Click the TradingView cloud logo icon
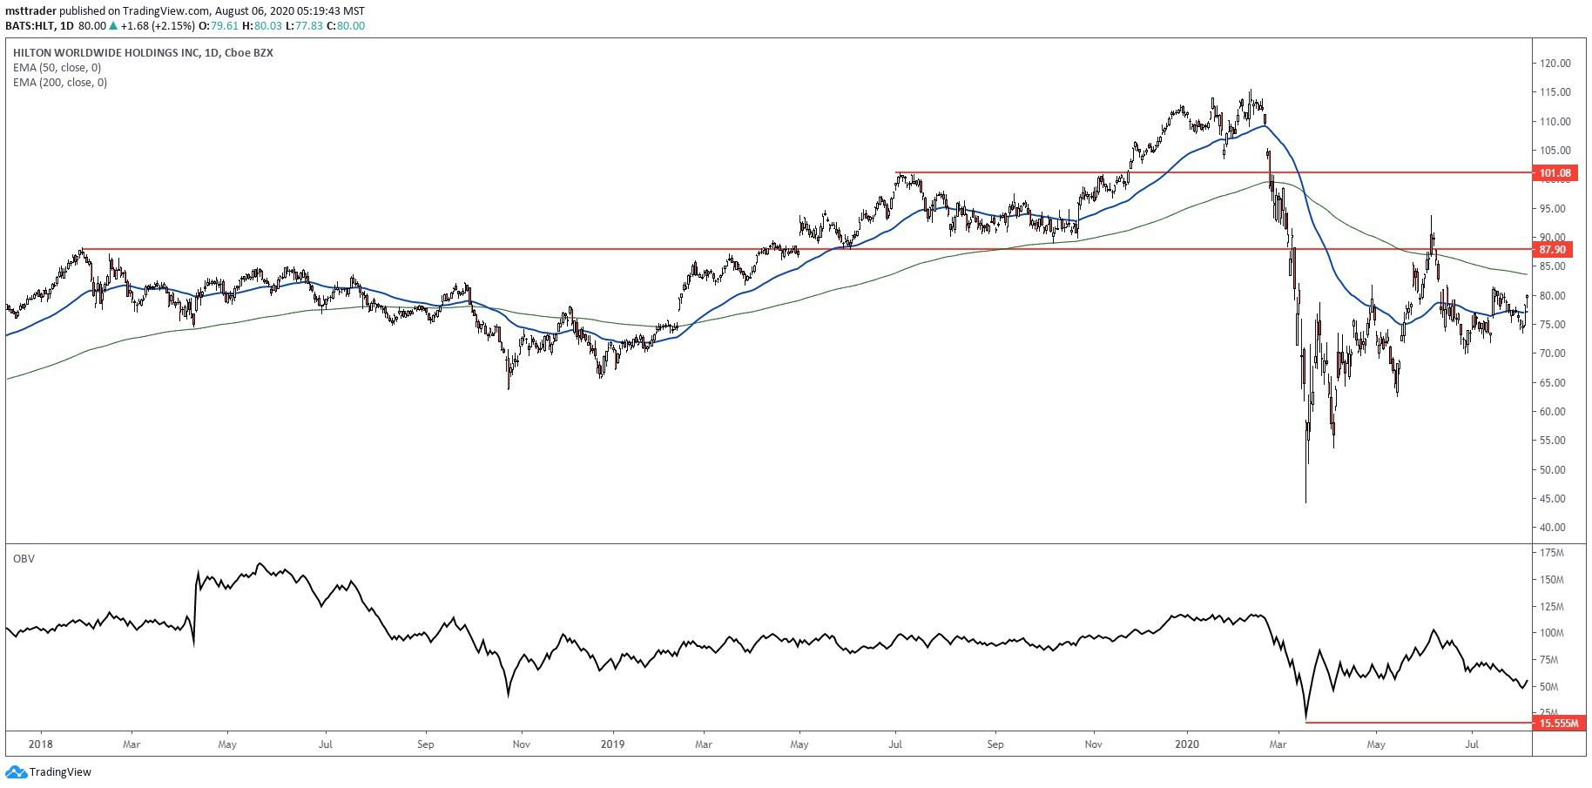 coord(16,771)
